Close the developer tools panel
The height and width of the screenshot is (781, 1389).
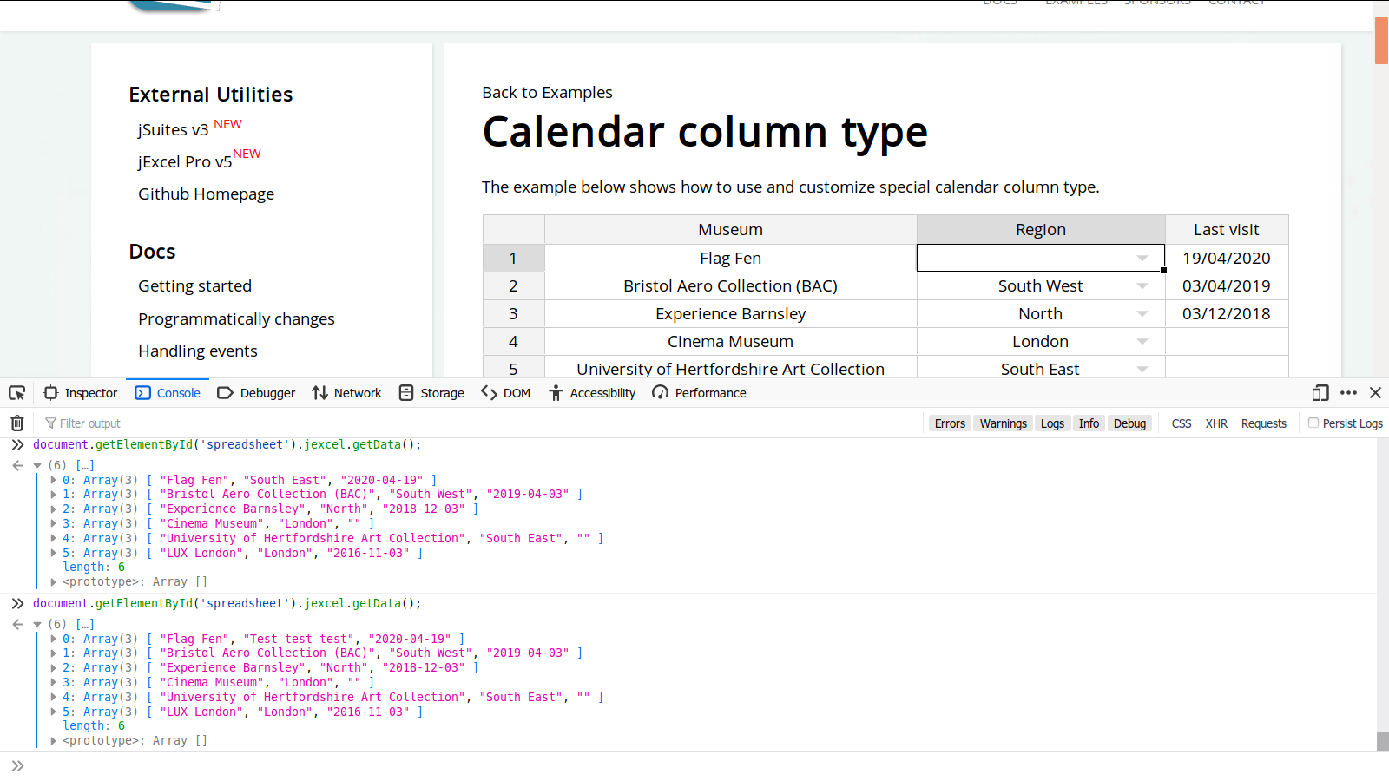(1375, 393)
